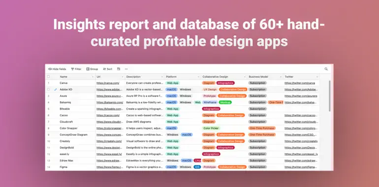Open the Business Model column dropdown
Image resolution: width=379 pixels, height=187 pixels.
(281, 77)
